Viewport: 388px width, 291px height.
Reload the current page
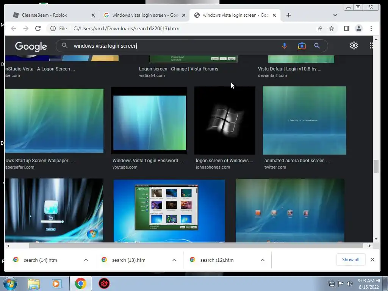[x=38, y=28]
